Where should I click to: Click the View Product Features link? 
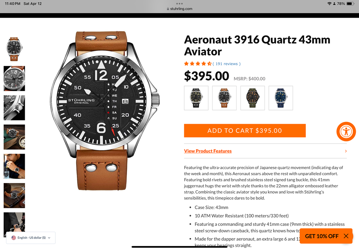(x=208, y=151)
